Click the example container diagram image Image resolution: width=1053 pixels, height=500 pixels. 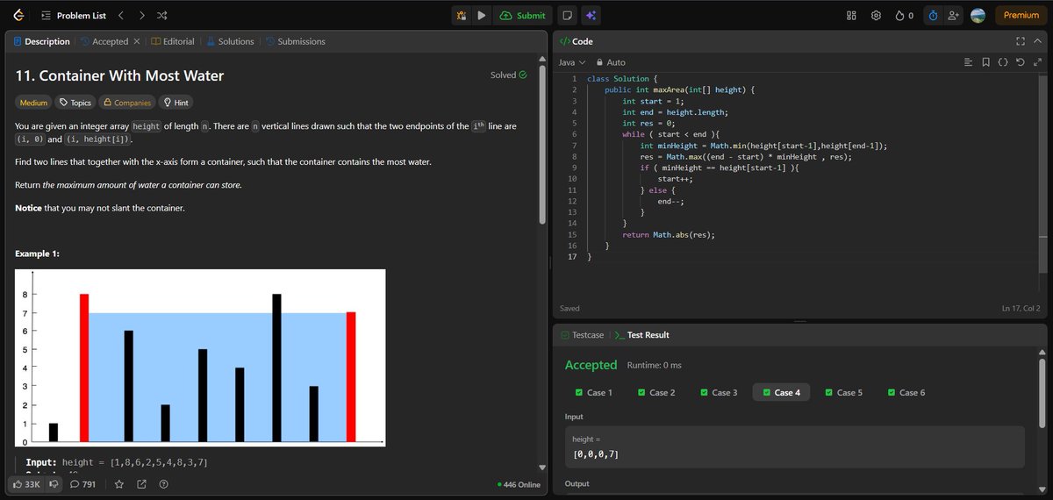click(200, 358)
